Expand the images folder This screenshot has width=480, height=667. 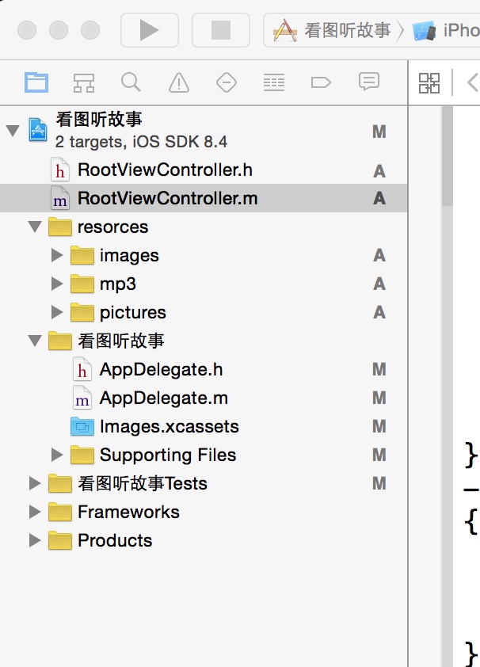[x=57, y=255]
